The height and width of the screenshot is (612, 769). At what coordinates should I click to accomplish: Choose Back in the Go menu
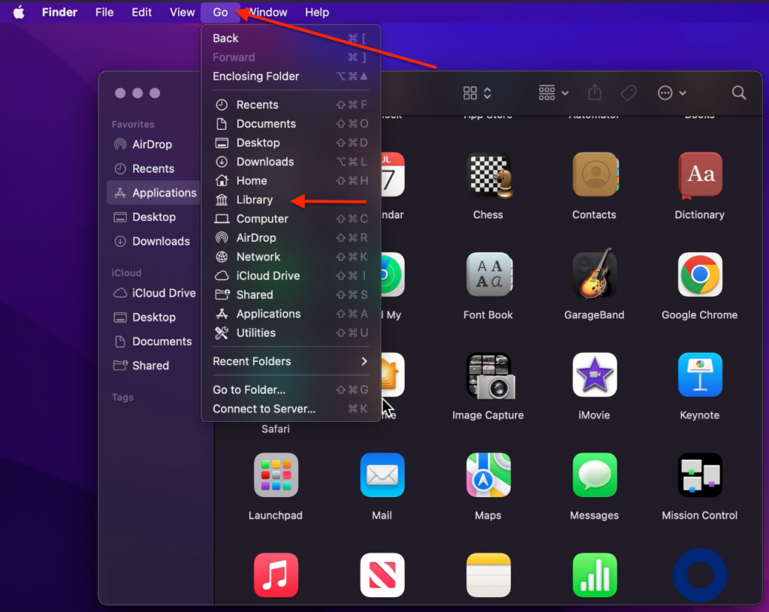291,38
